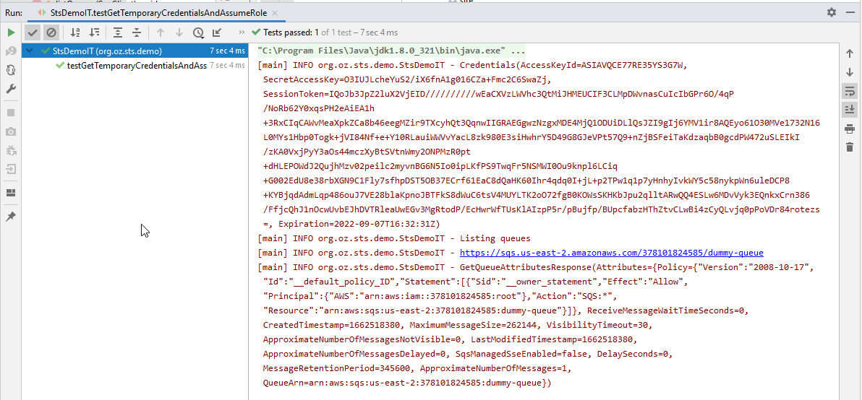Screen dimensions: 862x400
Task: Click Import Tests from File icon
Action: tap(217, 33)
